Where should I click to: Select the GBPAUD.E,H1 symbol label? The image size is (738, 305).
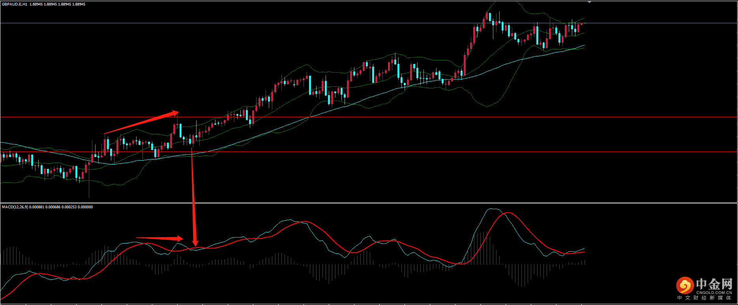(15, 4)
